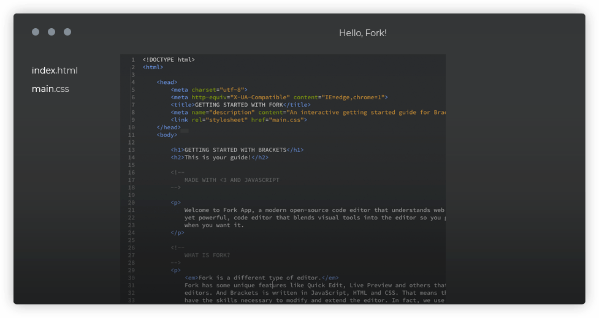
Task: Open main.css in the file sidebar
Action: coord(50,89)
